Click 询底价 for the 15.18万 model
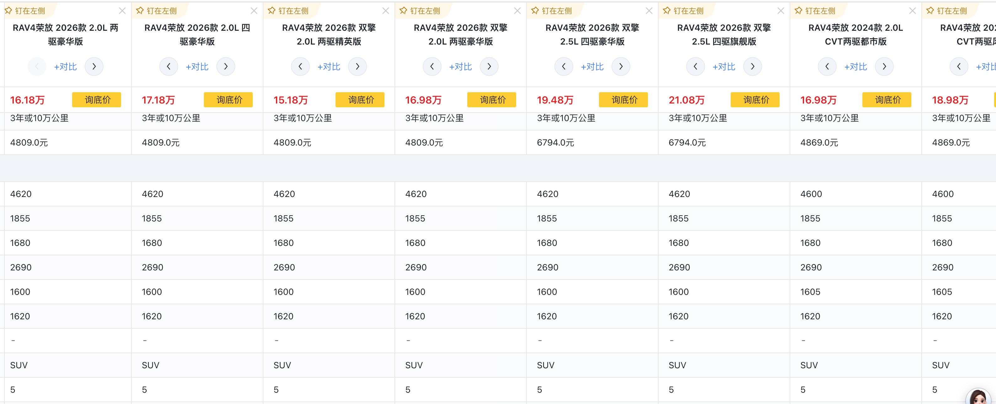 point(360,100)
